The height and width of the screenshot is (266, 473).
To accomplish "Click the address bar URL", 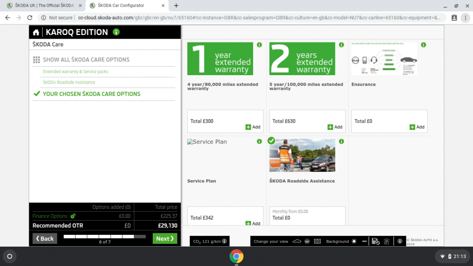I will point(259,18).
